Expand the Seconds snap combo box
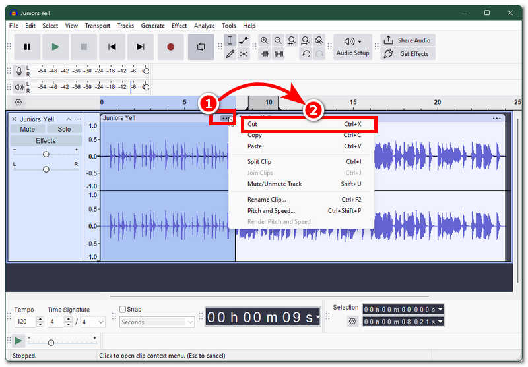 pos(157,322)
